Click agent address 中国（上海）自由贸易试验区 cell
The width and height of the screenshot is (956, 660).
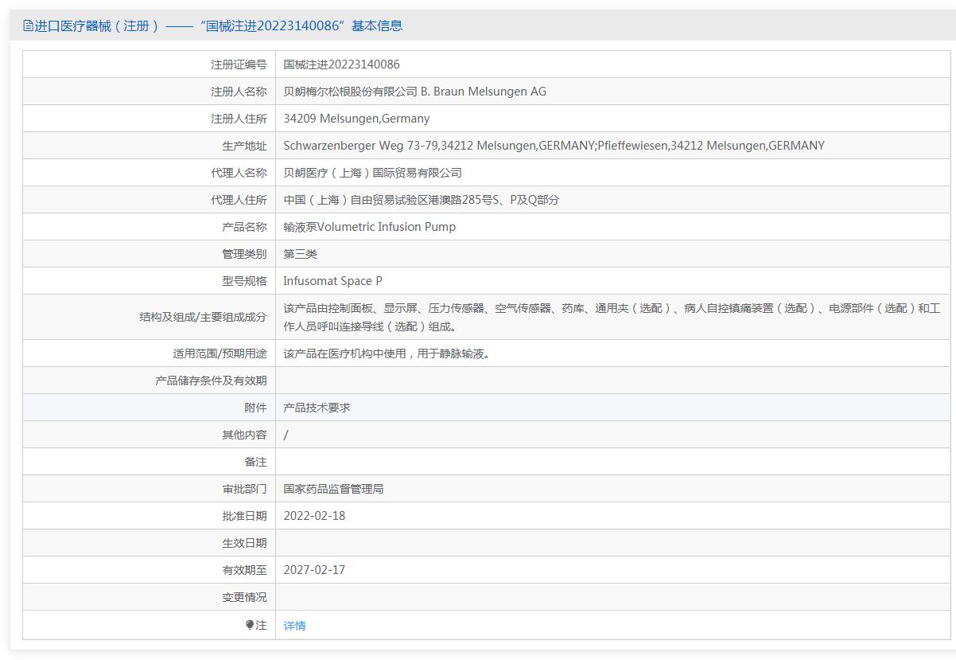(x=421, y=200)
